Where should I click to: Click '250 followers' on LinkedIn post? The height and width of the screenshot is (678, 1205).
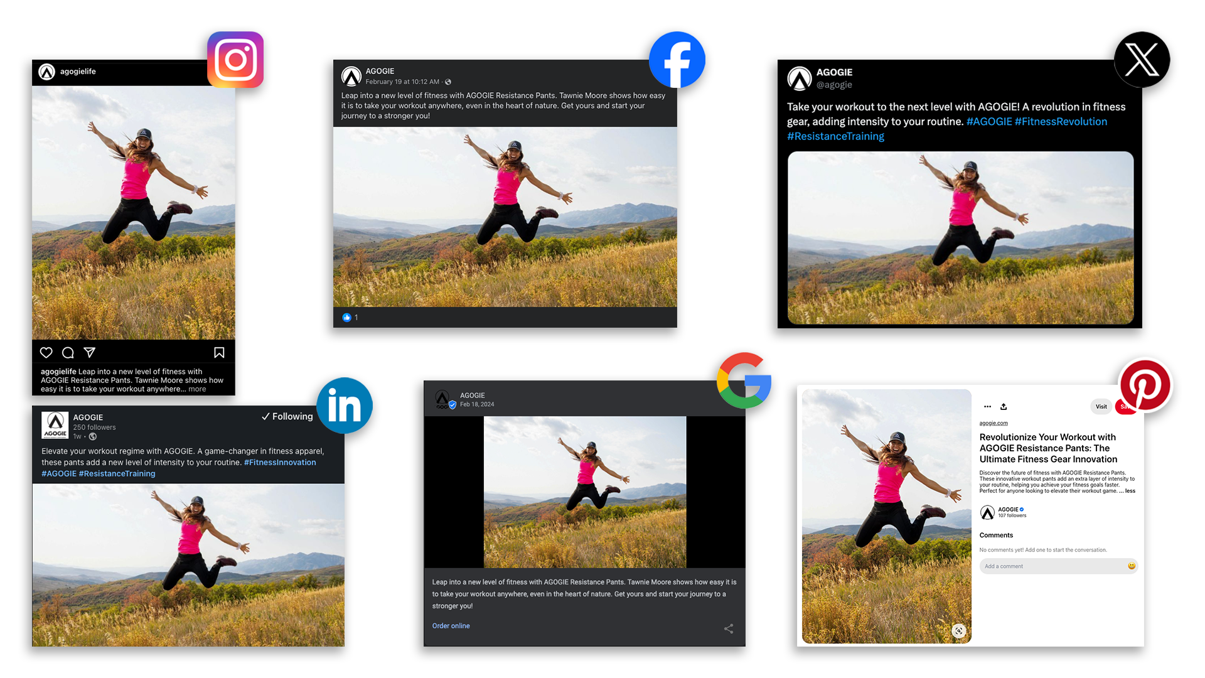94,428
